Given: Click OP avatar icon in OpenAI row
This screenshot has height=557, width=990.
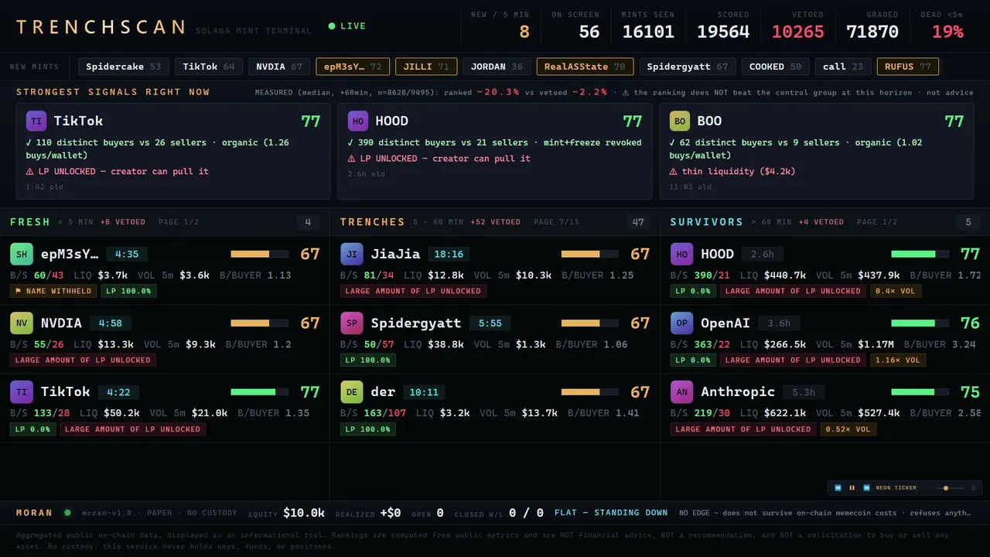Looking at the screenshot, I should [682, 323].
